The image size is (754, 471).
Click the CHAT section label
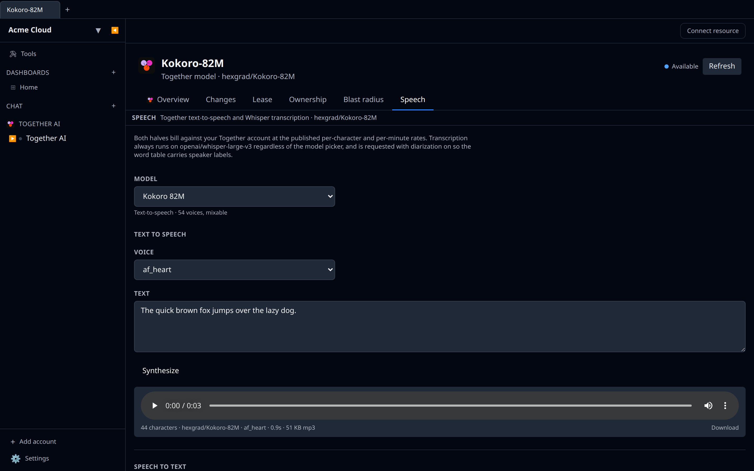pos(14,106)
